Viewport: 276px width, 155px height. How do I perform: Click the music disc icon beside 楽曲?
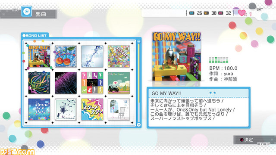click(x=27, y=11)
